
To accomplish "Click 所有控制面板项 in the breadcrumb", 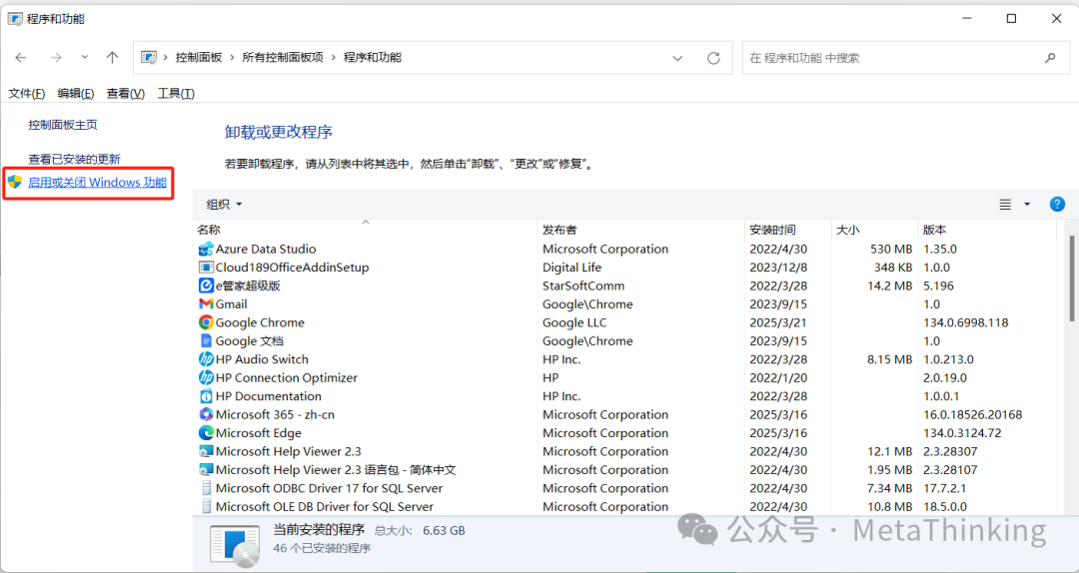I will pos(283,58).
